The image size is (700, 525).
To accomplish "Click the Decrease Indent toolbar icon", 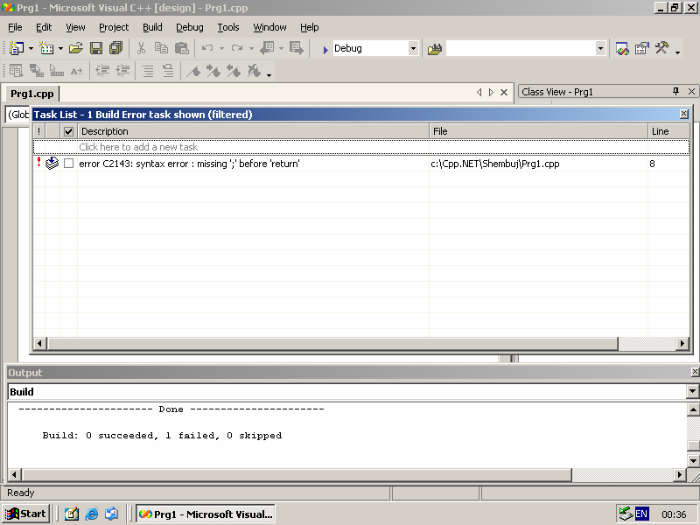I will 102,71.
